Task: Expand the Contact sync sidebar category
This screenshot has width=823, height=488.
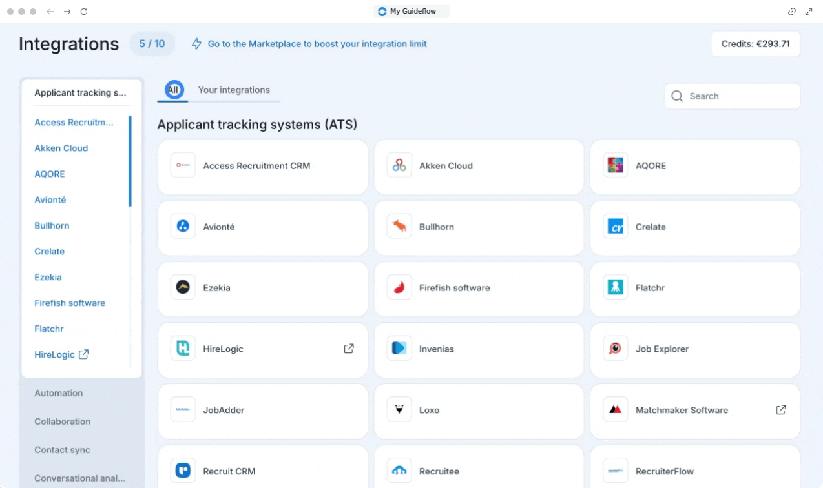Action: 63,450
